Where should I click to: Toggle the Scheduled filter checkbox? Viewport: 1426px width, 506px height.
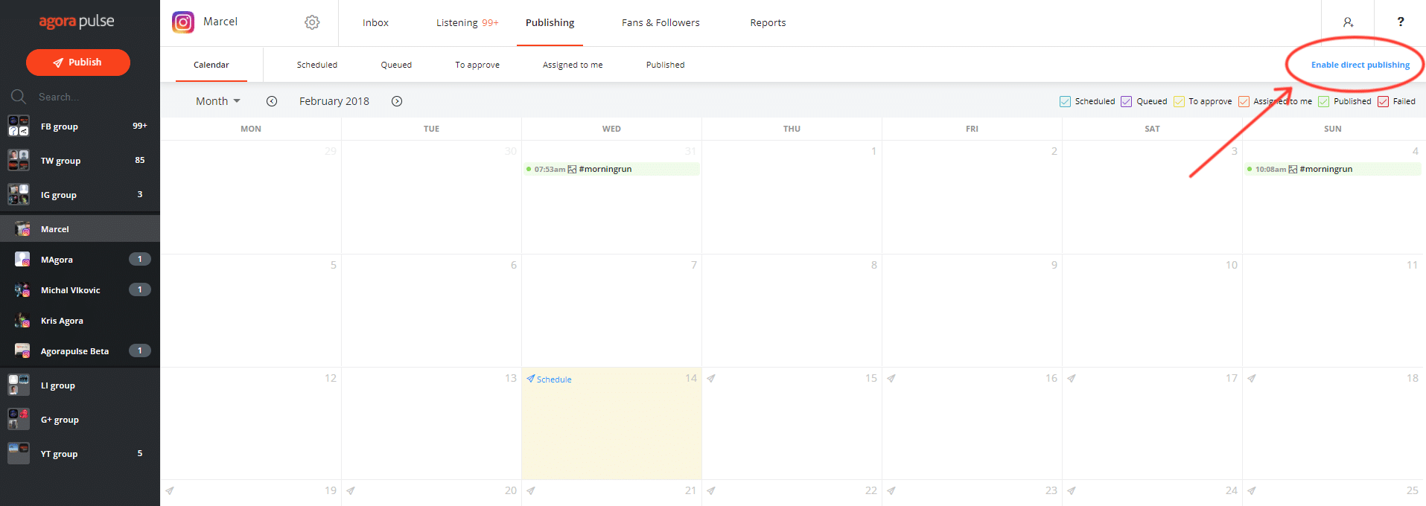tap(1065, 101)
